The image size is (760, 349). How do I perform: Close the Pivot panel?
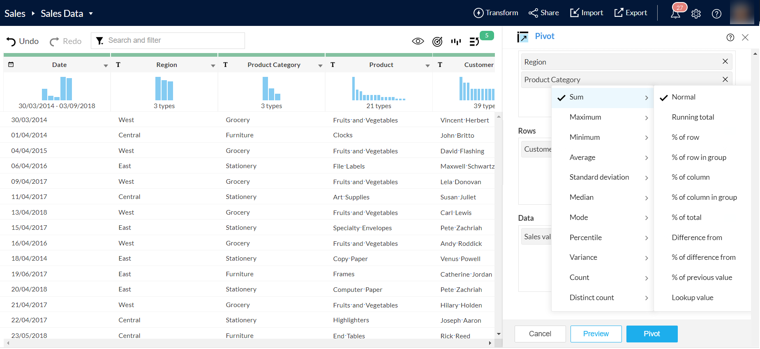pos(745,37)
